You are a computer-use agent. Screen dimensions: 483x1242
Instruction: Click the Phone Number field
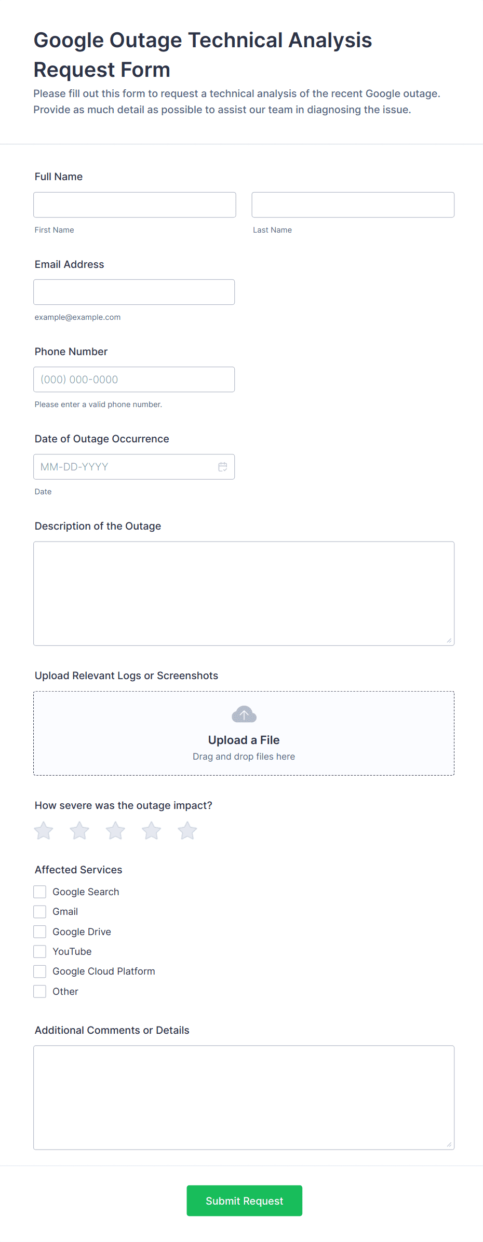pos(134,379)
